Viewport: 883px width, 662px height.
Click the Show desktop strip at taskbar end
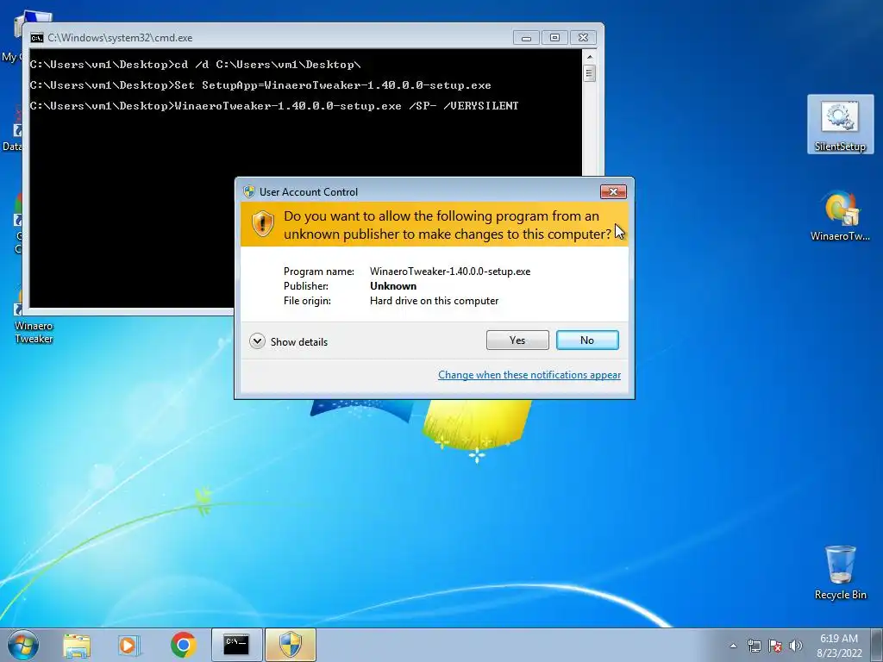tap(879, 645)
